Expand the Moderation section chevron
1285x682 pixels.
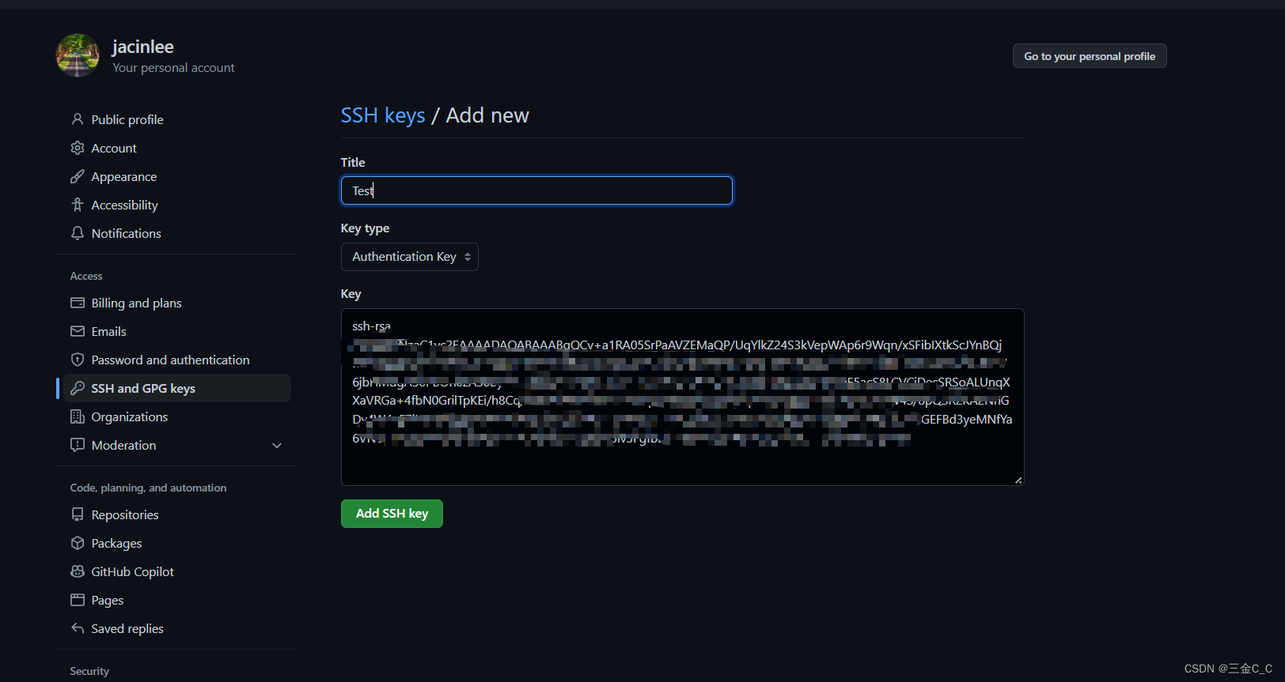pos(277,446)
